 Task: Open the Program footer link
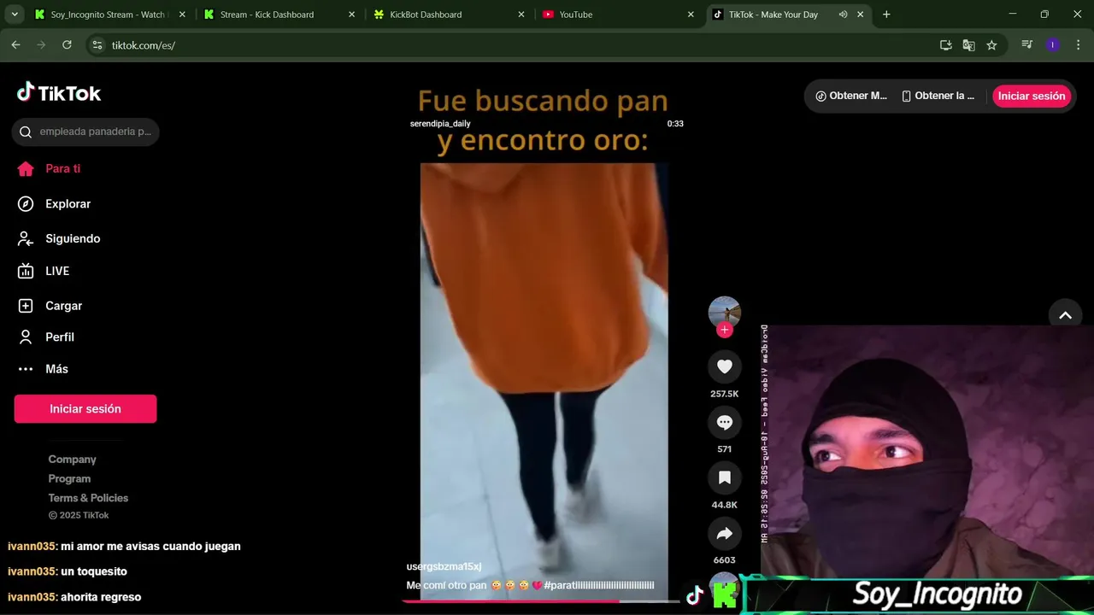(69, 478)
